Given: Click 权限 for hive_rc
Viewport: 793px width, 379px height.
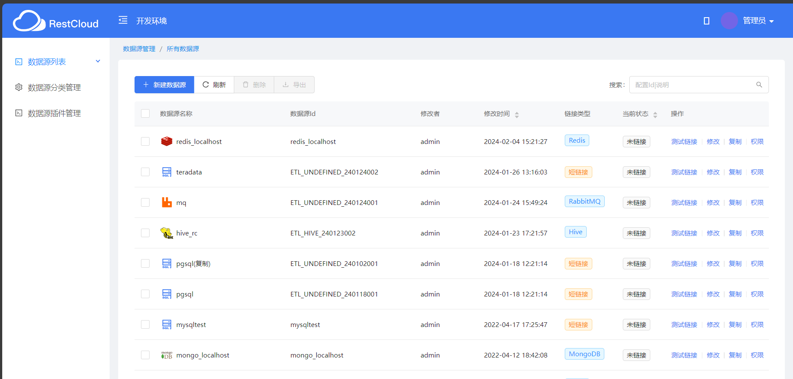Looking at the screenshot, I should [757, 233].
